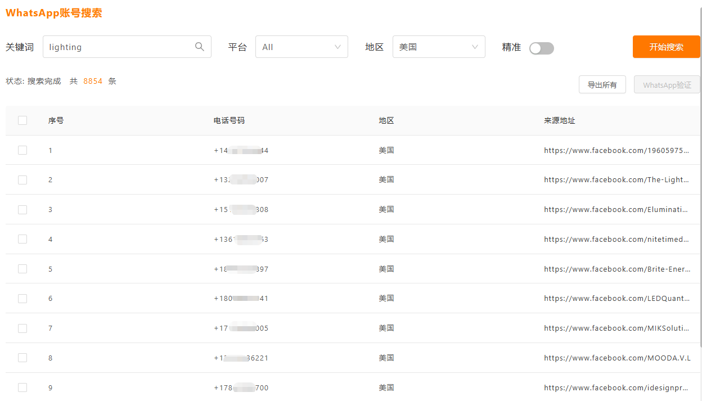
Task: Click the 电话号码 column header
Action: 229,120
